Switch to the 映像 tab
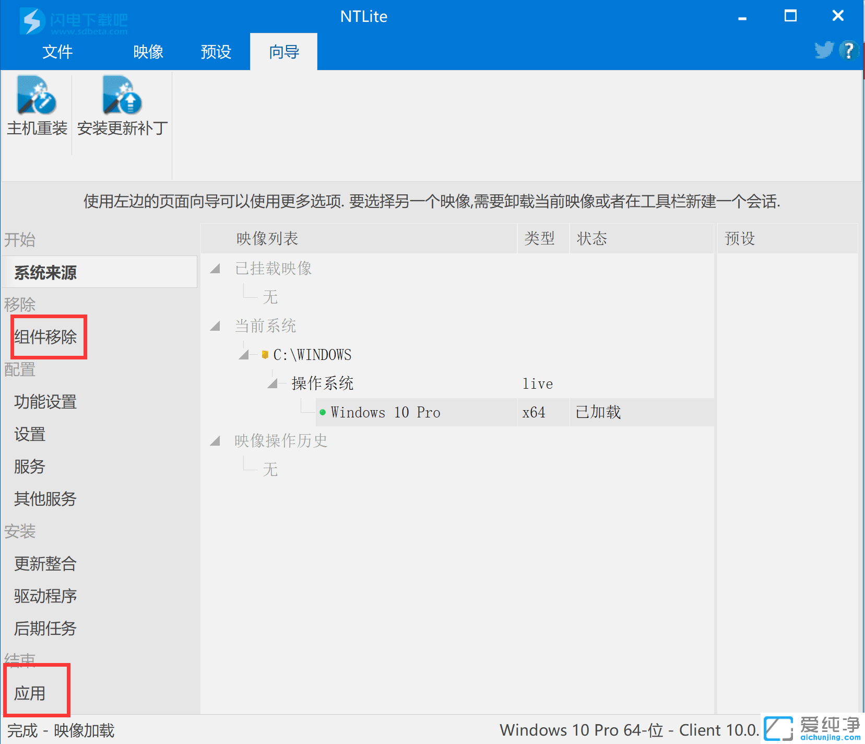 point(148,52)
